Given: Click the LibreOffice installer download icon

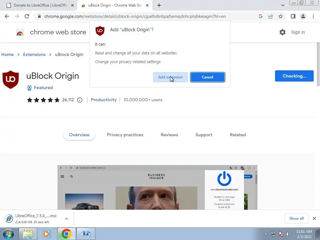Looking at the screenshot, I should click(9, 218).
